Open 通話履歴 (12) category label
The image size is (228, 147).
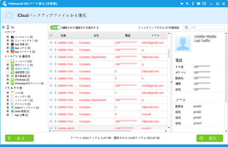[22, 72]
